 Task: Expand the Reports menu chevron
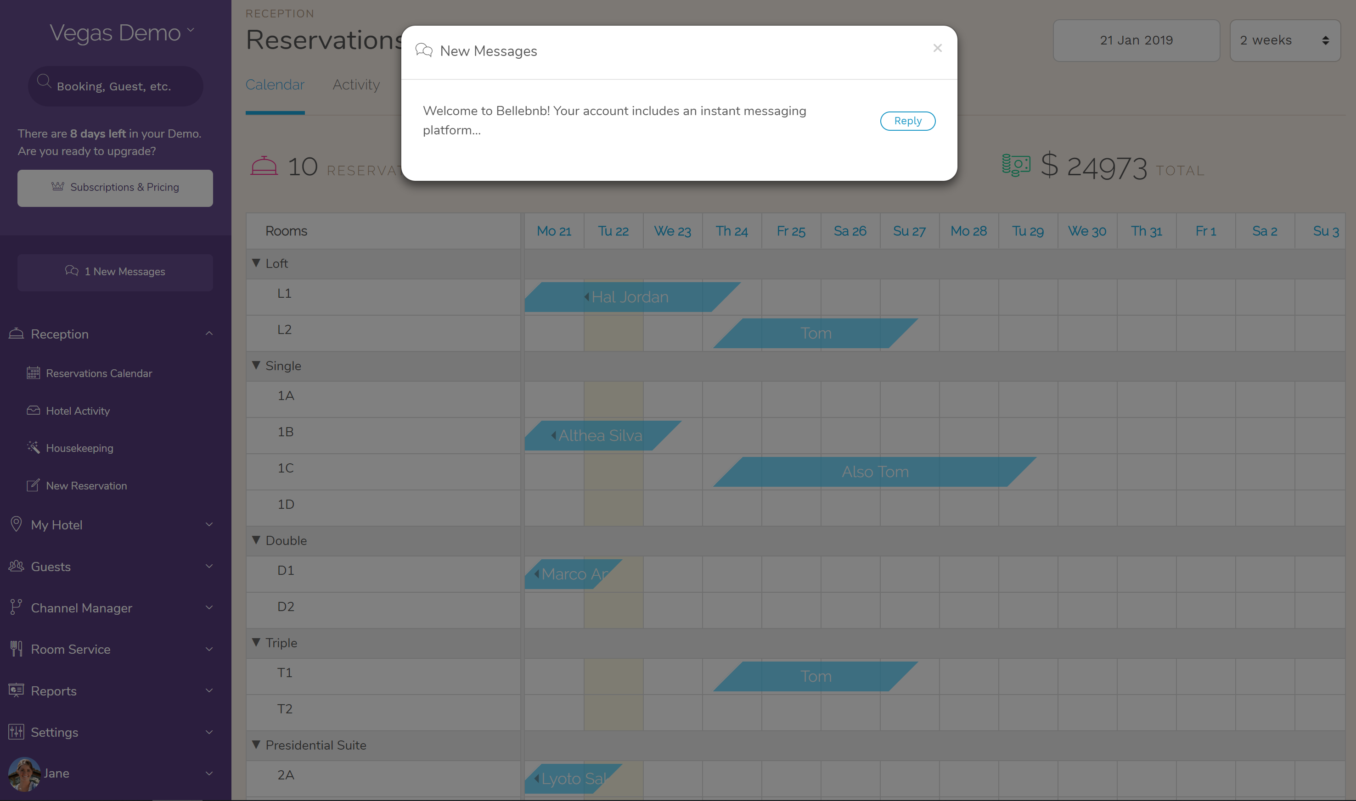(x=209, y=690)
